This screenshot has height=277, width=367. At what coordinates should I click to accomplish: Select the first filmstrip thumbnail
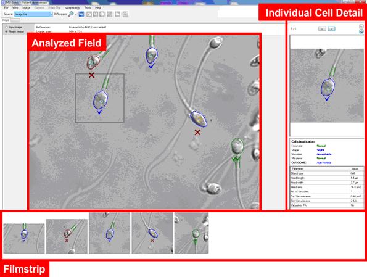click(x=24, y=238)
